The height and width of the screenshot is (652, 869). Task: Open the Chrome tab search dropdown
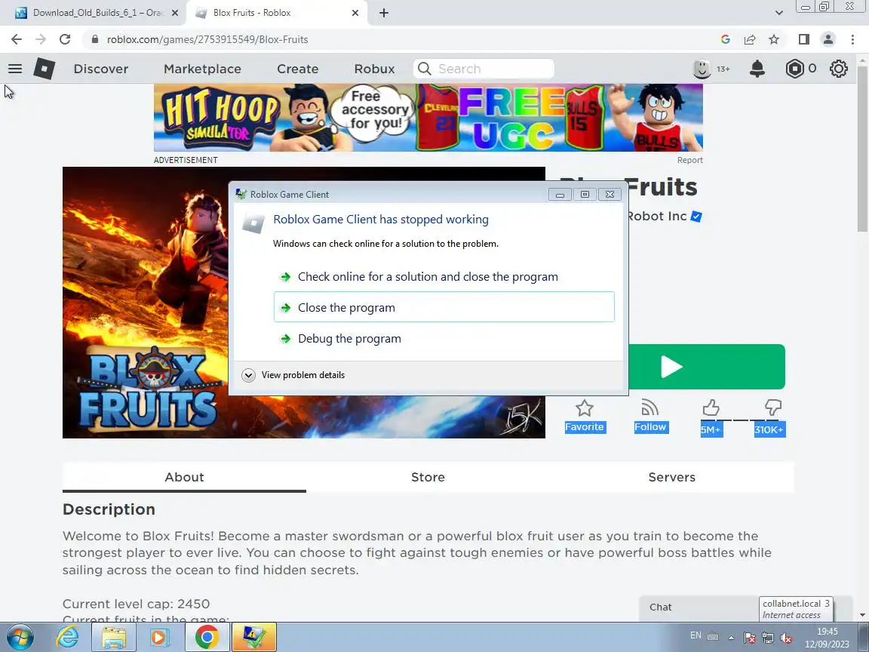[778, 13]
